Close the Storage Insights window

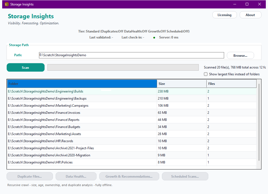point(260,4)
